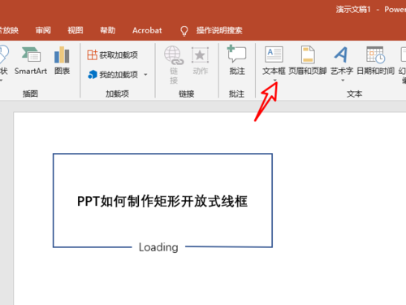Image resolution: width=406 pixels, height=305 pixels.
Task: Open the slide show tab (放映)
Action: click(x=9, y=30)
